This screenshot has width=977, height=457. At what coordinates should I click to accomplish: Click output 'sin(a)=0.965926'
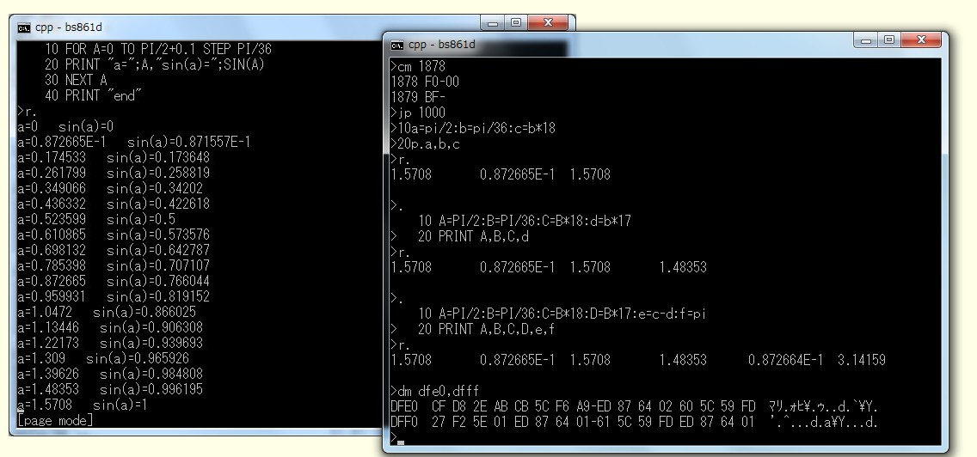pyautogui.click(x=138, y=358)
